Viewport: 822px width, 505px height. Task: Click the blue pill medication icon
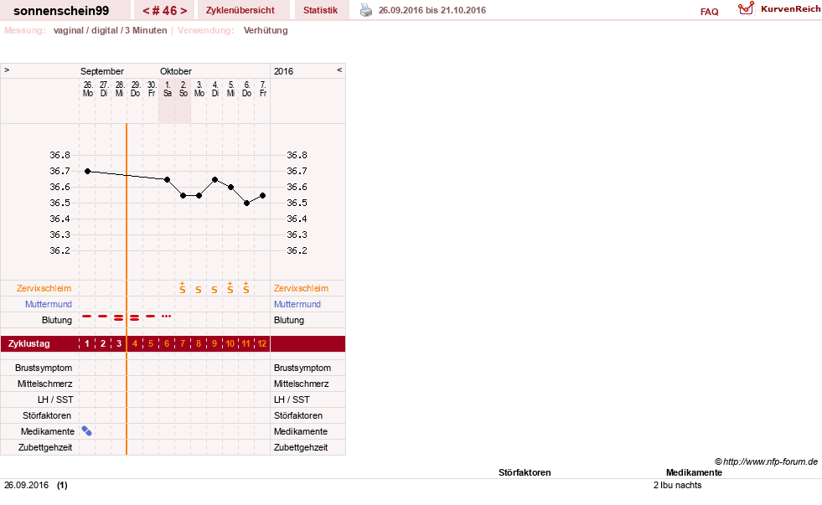[87, 431]
